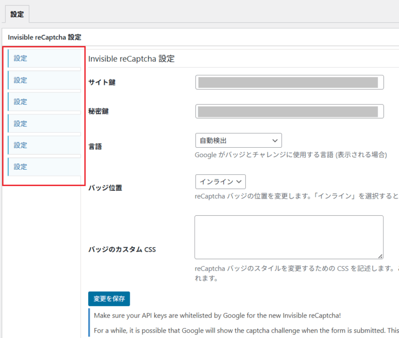Select the fifth 設定 sidebar item
Image resolution: width=399 pixels, height=338 pixels.
44,145
